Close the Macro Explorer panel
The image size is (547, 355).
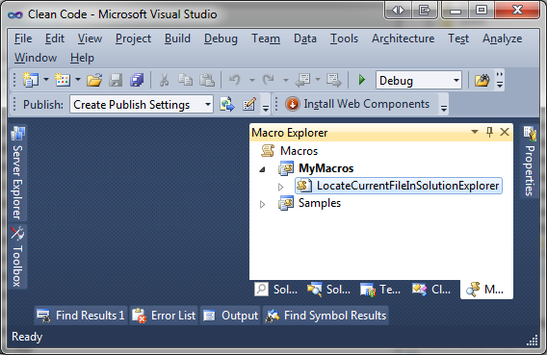coord(505,132)
